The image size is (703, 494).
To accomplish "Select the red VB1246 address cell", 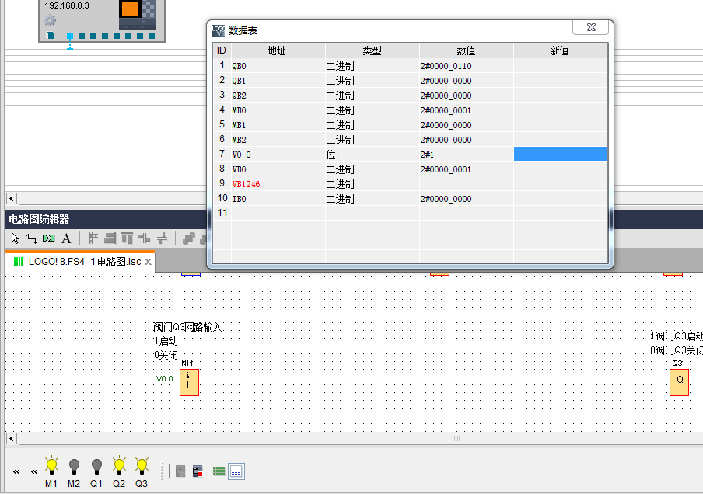I will coord(278,184).
